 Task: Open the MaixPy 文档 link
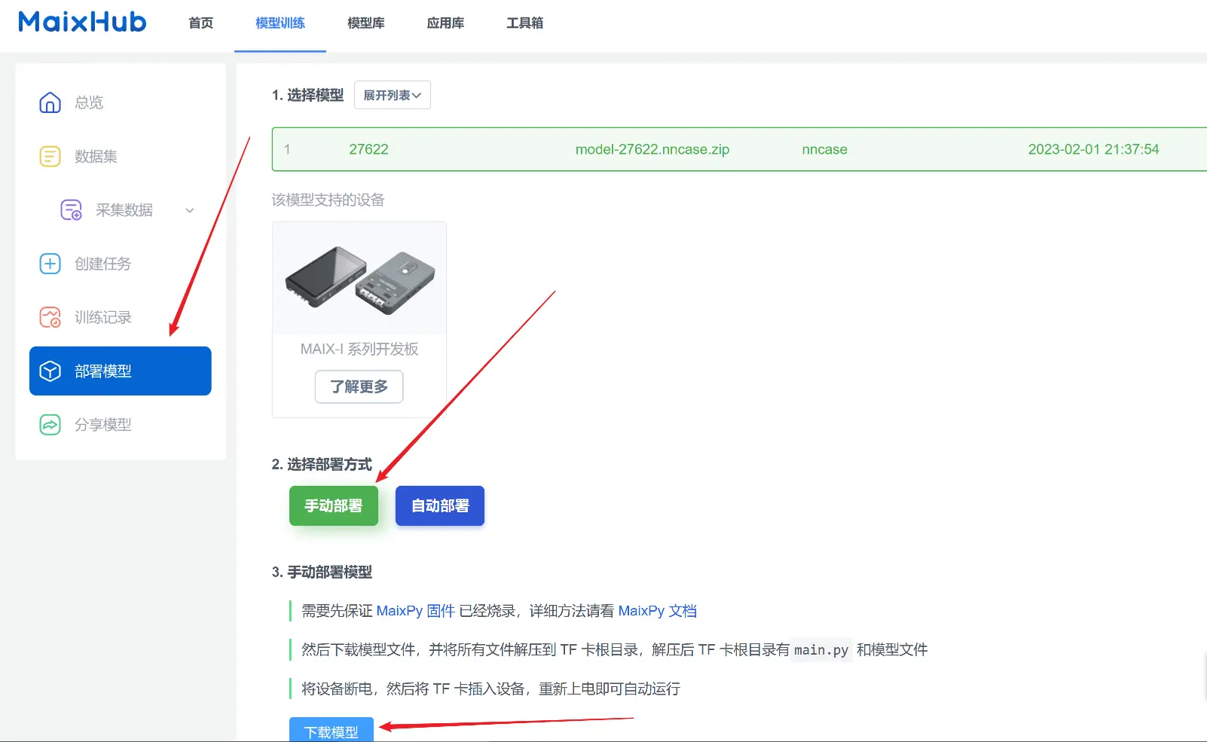pos(658,611)
